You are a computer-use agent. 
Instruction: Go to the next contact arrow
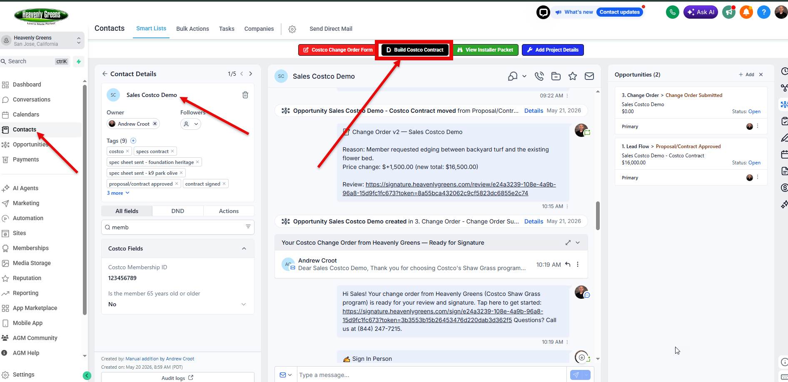(x=251, y=74)
